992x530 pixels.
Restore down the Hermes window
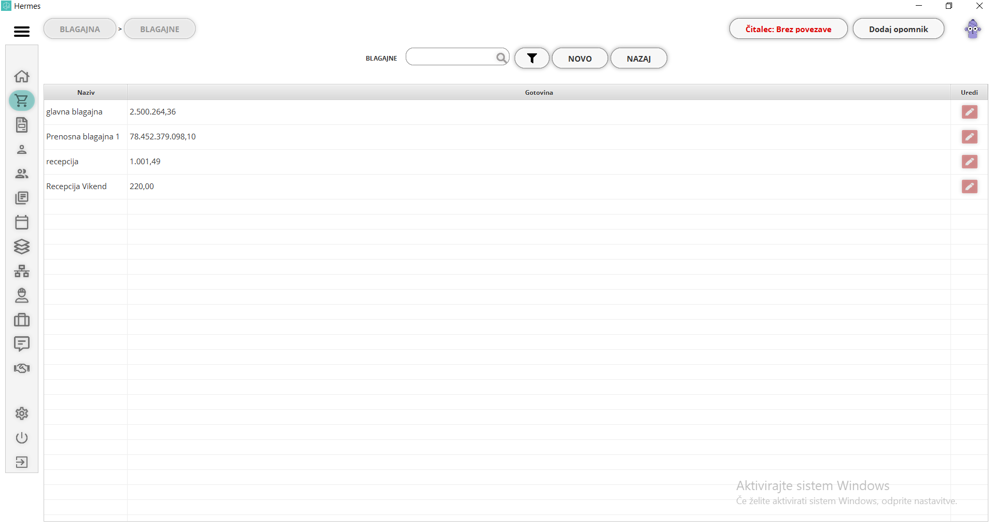point(949,6)
